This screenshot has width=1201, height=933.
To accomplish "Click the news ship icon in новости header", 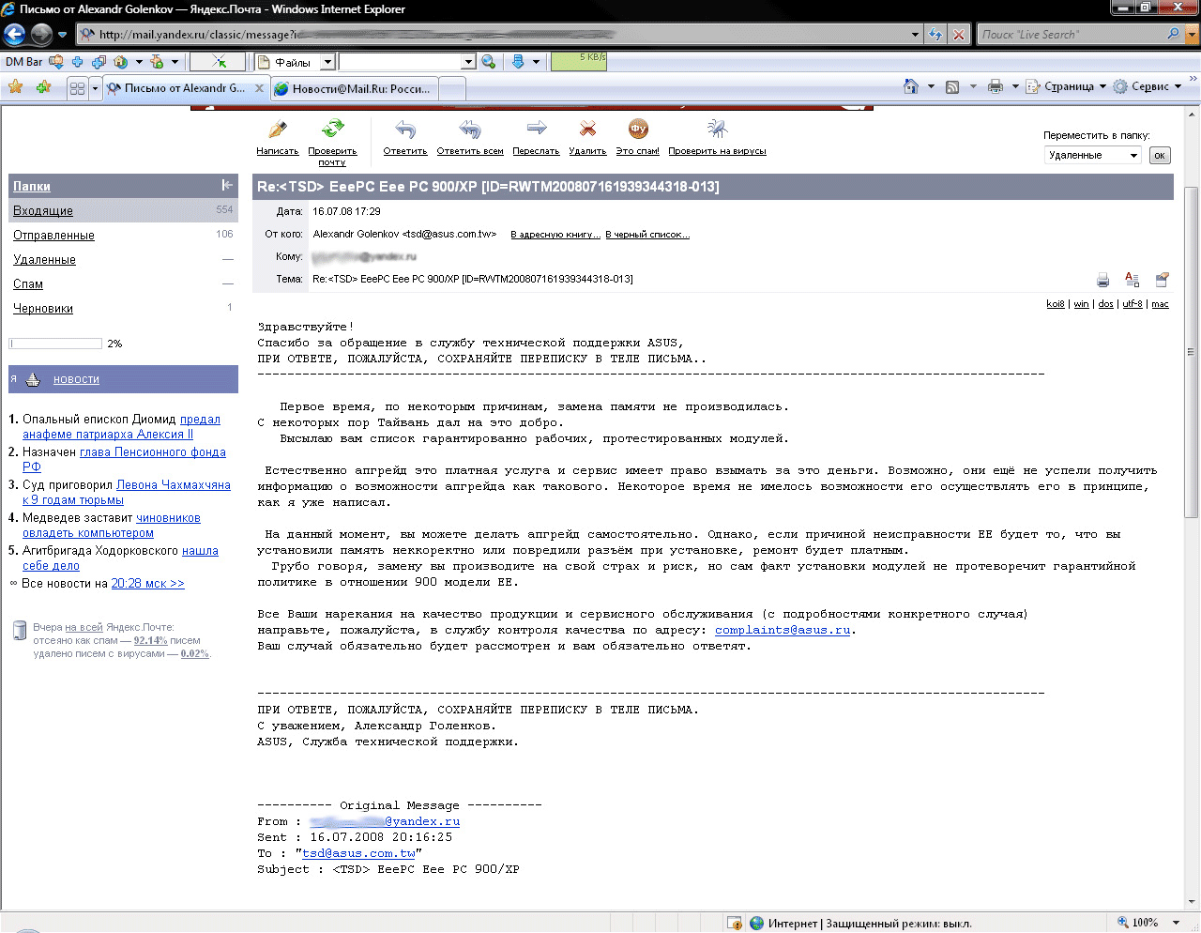I will pos(33,379).
